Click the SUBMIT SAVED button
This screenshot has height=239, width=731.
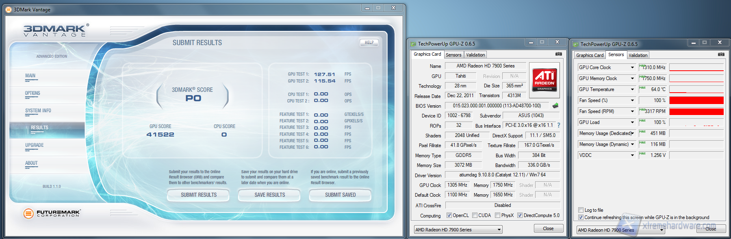(x=340, y=195)
